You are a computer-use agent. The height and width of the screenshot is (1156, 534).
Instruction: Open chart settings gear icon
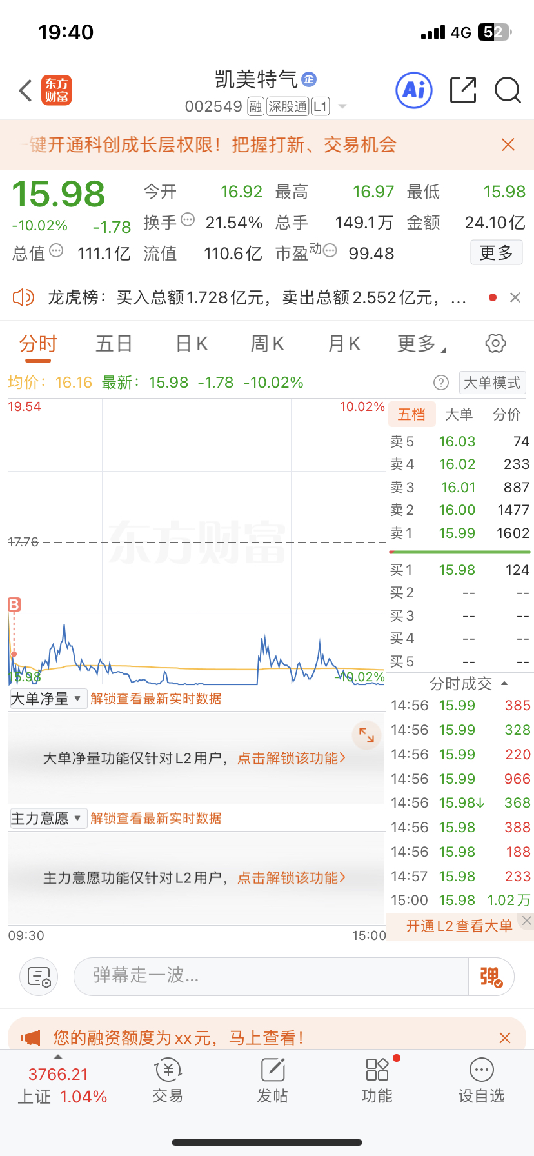coord(495,343)
